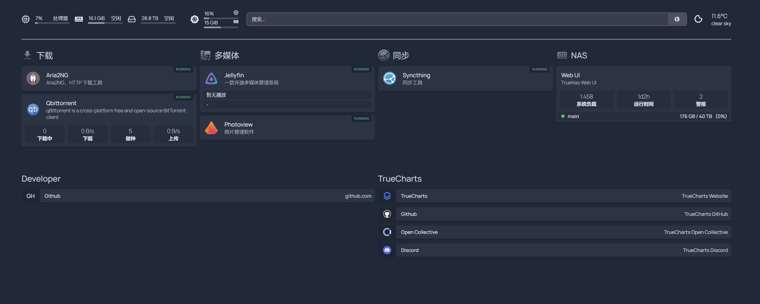Click the Qbittorrent qb icon
This screenshot has width=760, height=304.
click(33, 110)
